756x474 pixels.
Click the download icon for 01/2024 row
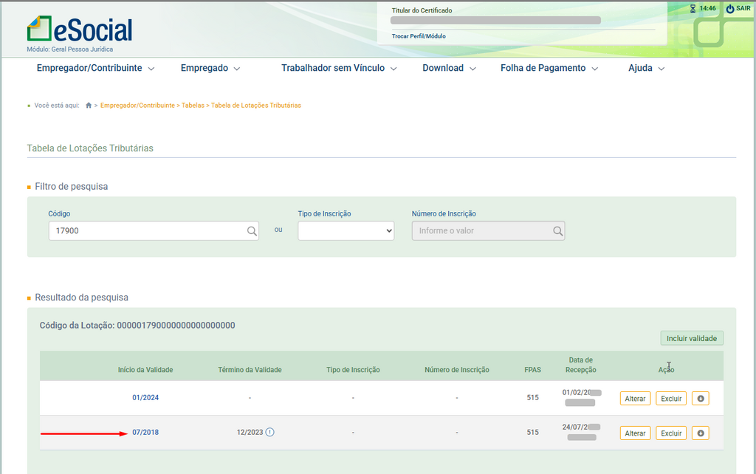coord(700,399)
